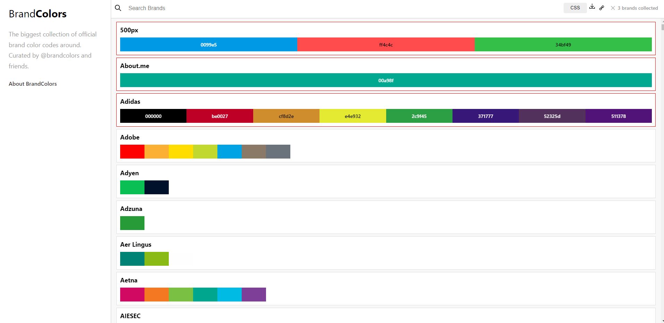
Task: Click the 3 brands collected label
Action: (x=638, y=8)
